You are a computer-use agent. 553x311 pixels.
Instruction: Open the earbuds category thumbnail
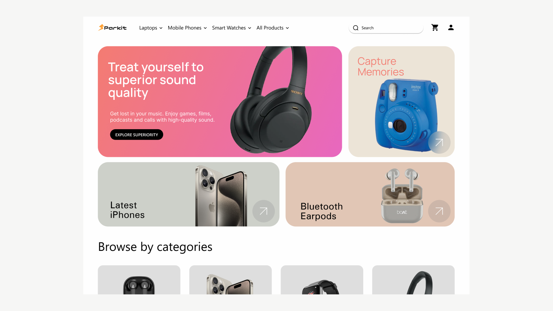coord(139,280)
